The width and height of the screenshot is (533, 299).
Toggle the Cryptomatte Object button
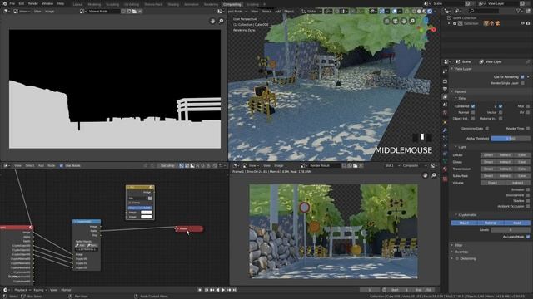464,223
